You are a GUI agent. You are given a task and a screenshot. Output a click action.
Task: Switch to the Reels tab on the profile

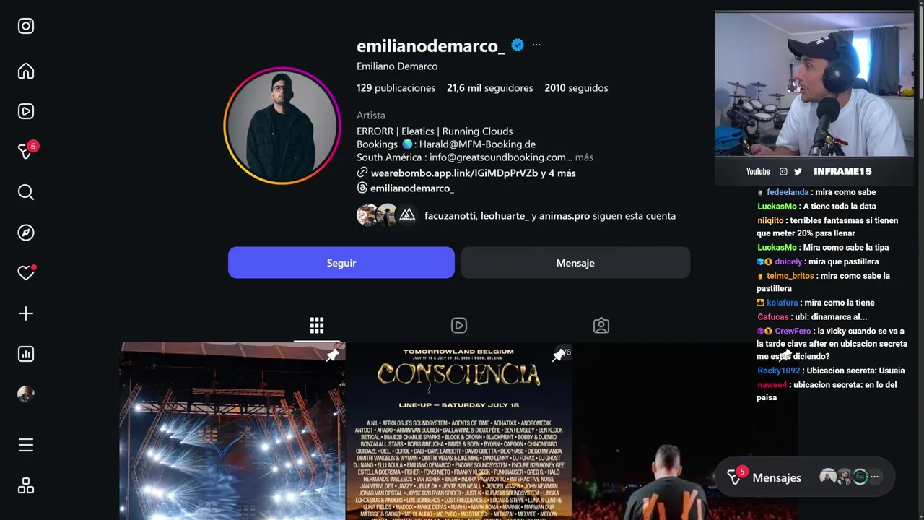459,325
